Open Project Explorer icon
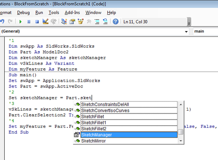The height and width of the screenshot is (160, 218). (64, 21)
